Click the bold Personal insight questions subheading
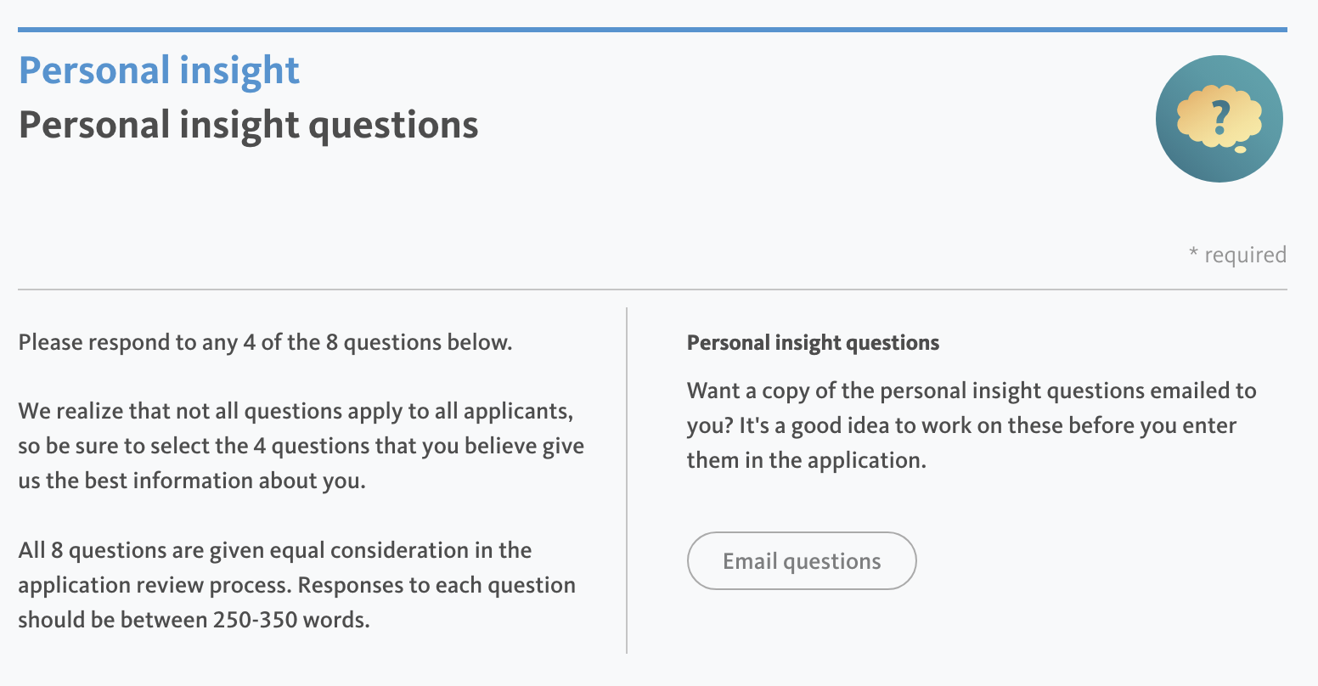This screenshot has width=1318, height=686. 813,343
